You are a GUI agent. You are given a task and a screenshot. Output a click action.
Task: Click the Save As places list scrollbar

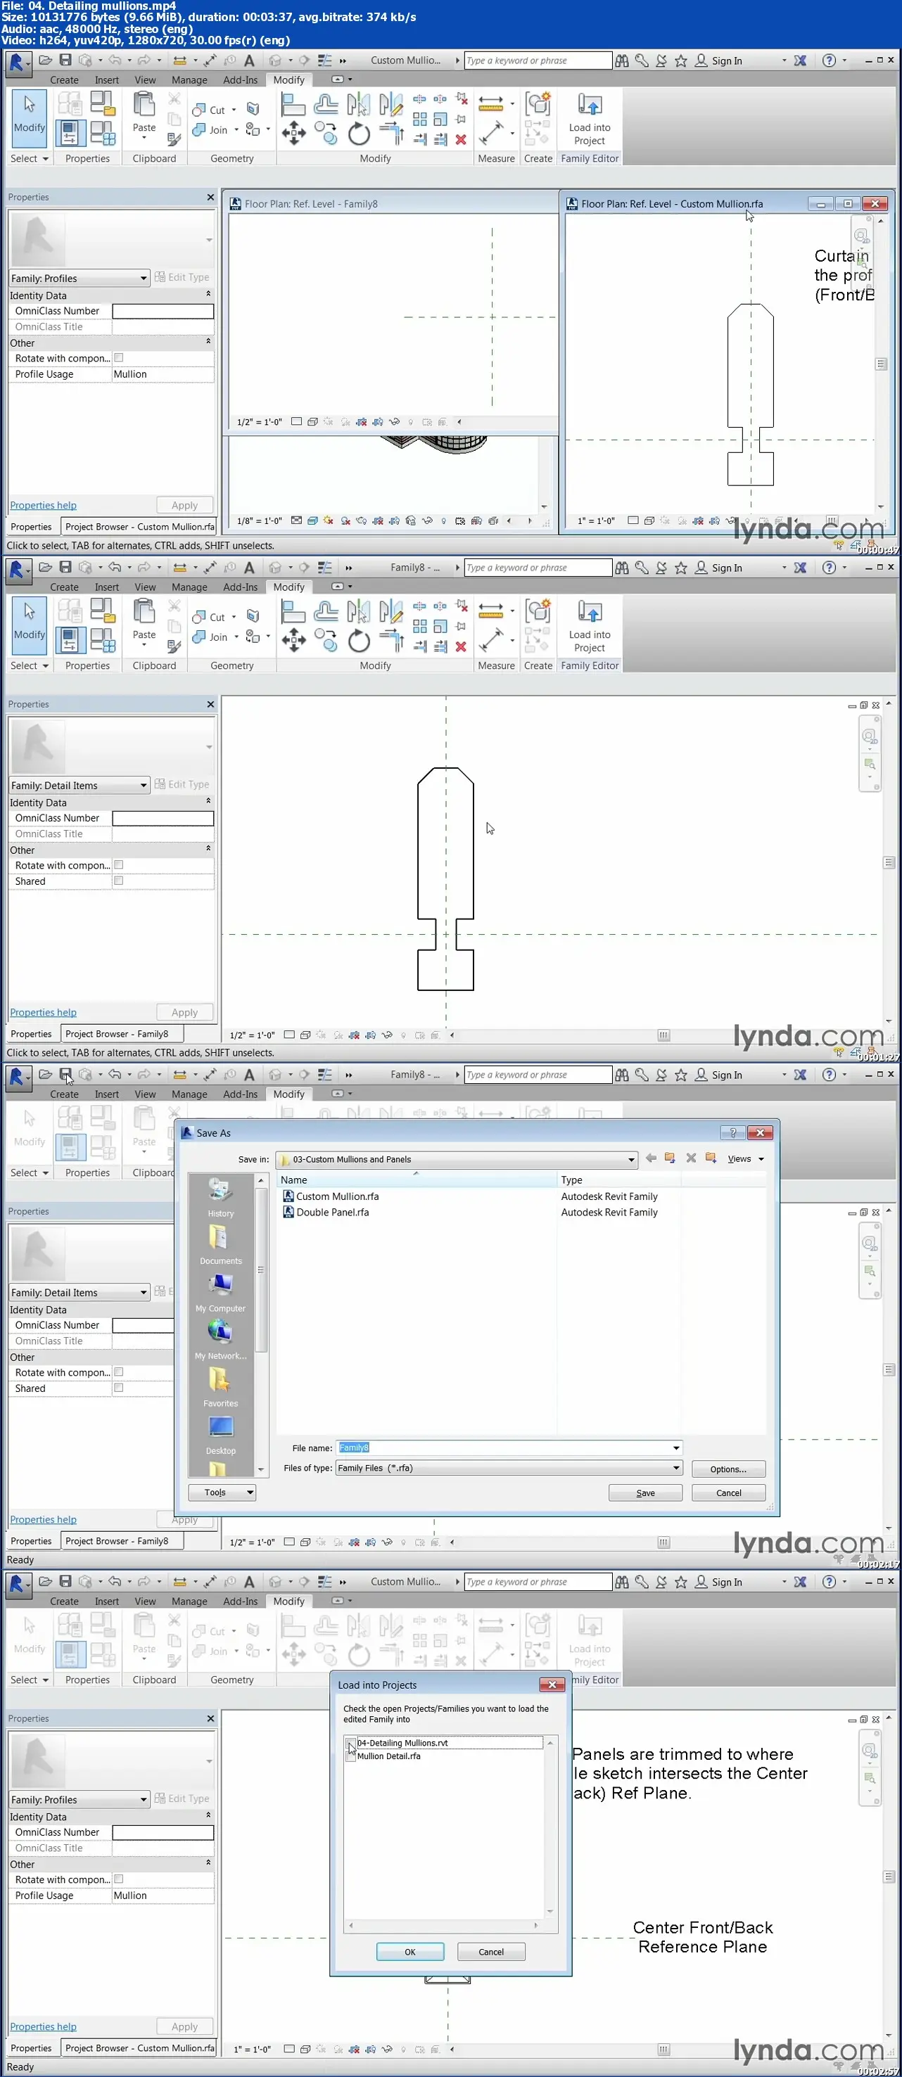pyautogui.click(x=260, y=1324)
